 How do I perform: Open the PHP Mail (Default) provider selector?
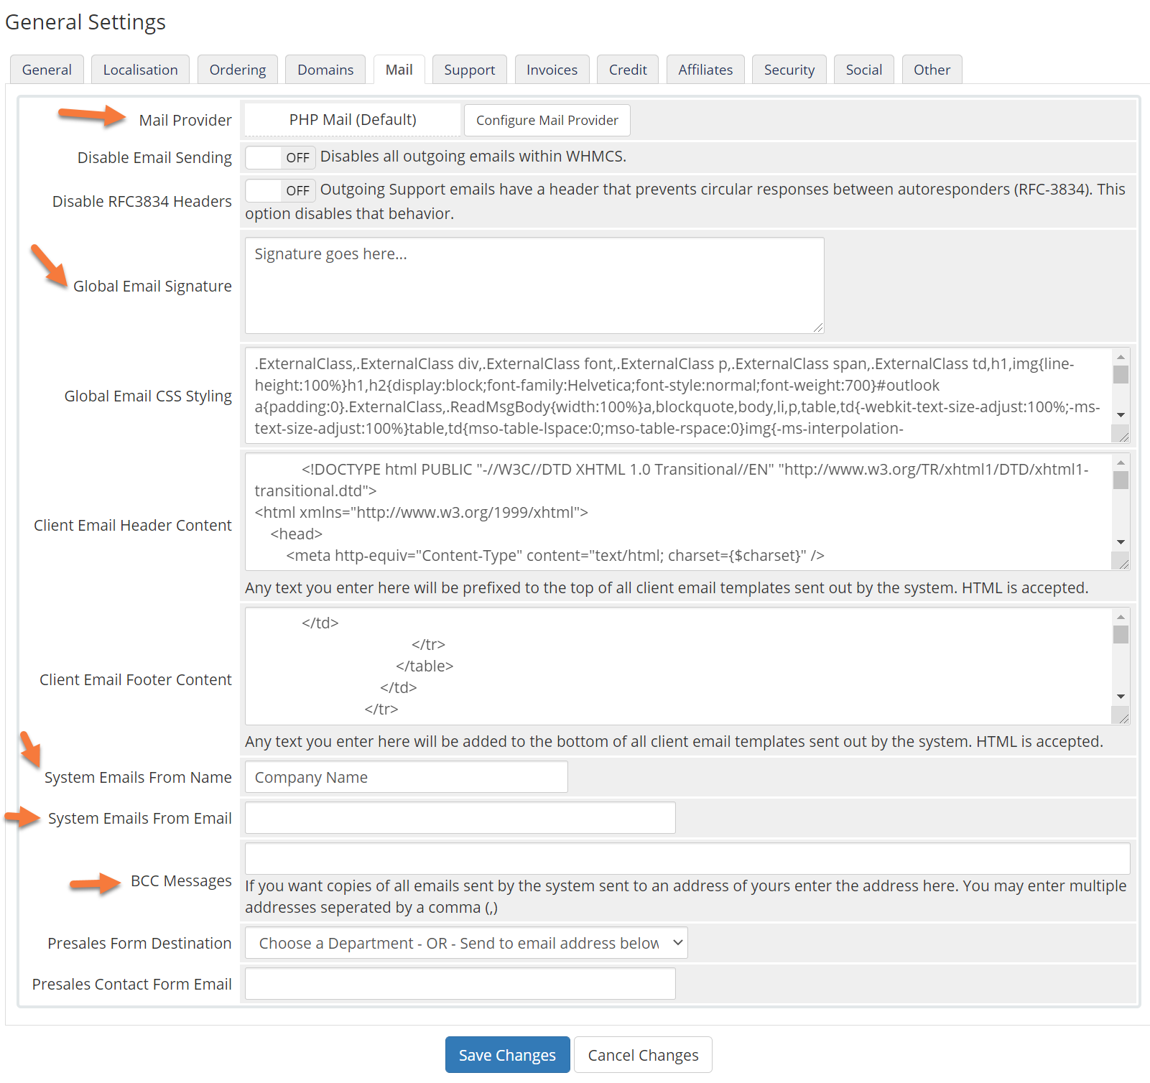point(352,120)
